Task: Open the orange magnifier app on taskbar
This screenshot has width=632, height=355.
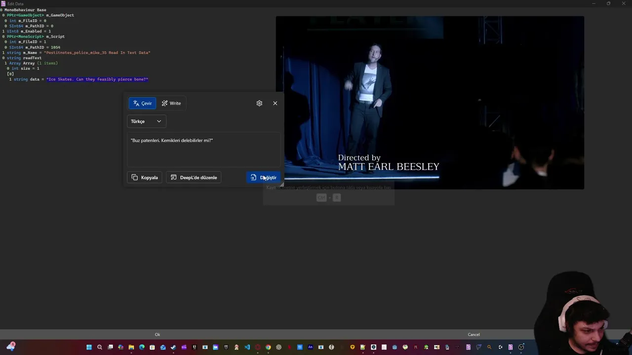Action: (489, 347)
